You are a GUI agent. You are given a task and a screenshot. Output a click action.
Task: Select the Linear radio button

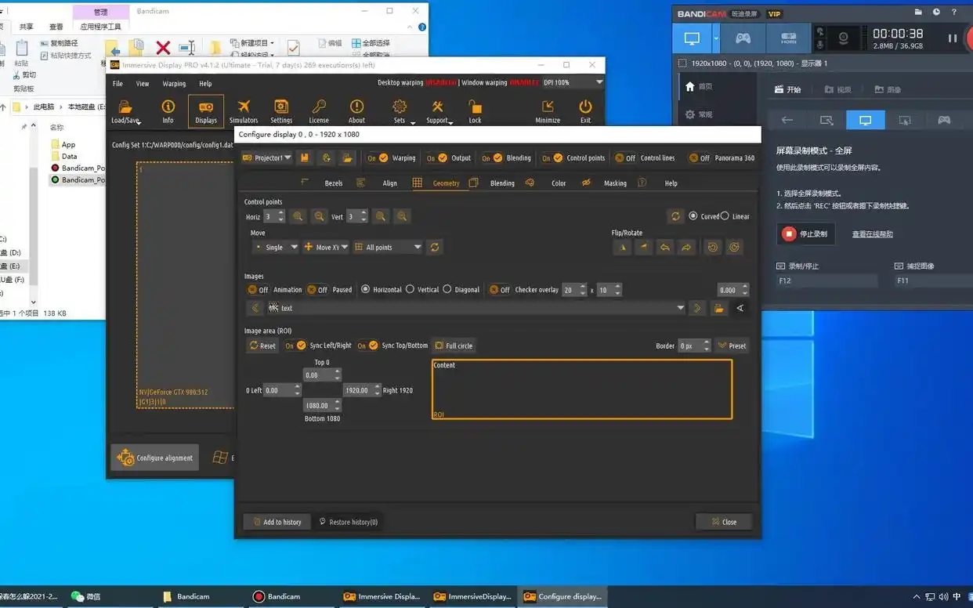(x=725, y=216)
